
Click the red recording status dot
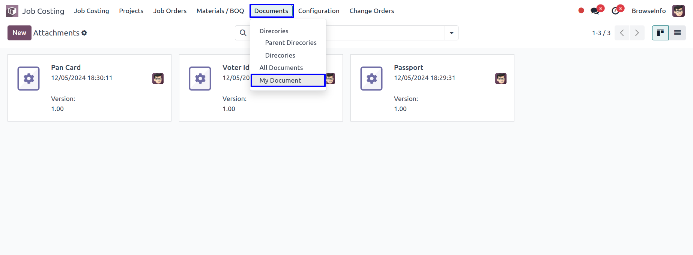[581, 10]
